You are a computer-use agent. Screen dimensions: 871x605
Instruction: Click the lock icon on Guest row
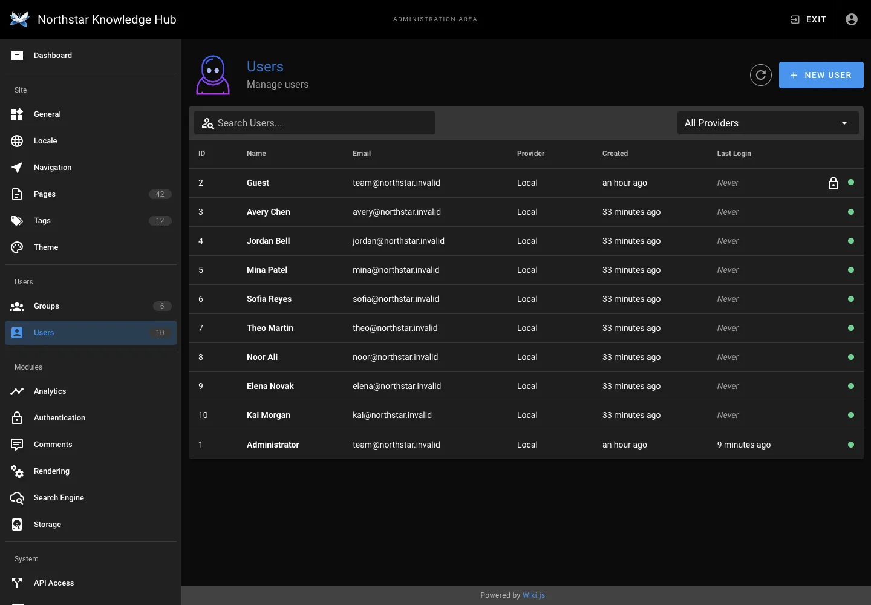[833, 183]
